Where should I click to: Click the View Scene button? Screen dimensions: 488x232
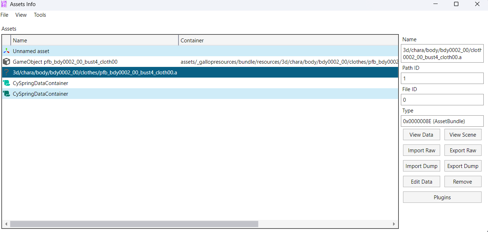click(463, 135)
